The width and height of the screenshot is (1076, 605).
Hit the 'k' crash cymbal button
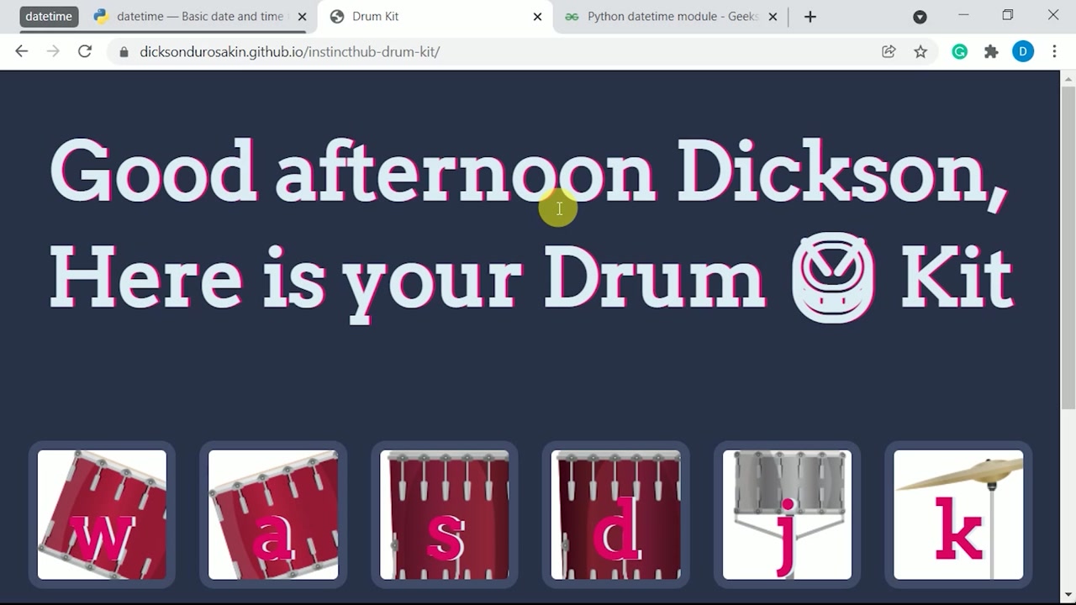coord(958,514)
